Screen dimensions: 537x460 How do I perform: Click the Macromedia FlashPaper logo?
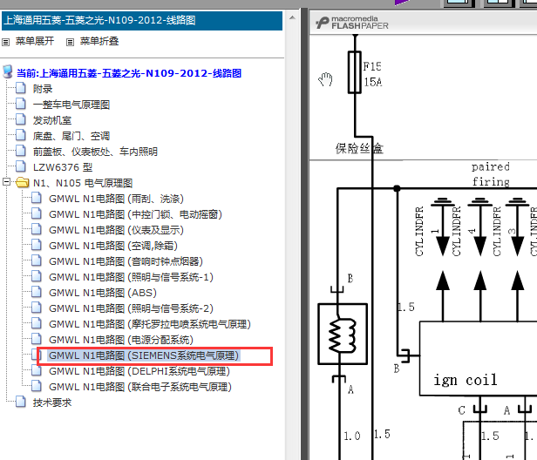[x=352, y=23]
